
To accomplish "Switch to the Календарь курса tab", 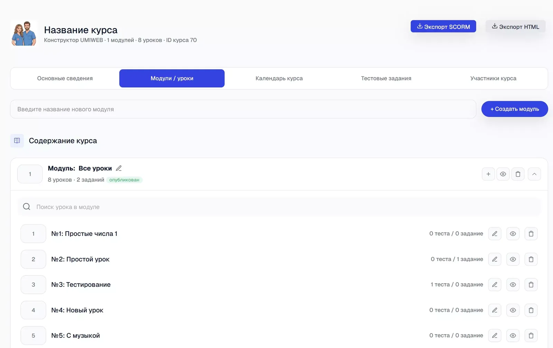I will click(279, 78).
